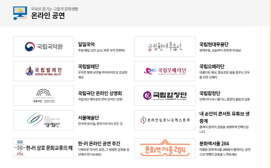This screenshot has width=271, height=168.
Task: Open the 한-러 상호 문화교류의 해 banner
Action: click(44, 148)
